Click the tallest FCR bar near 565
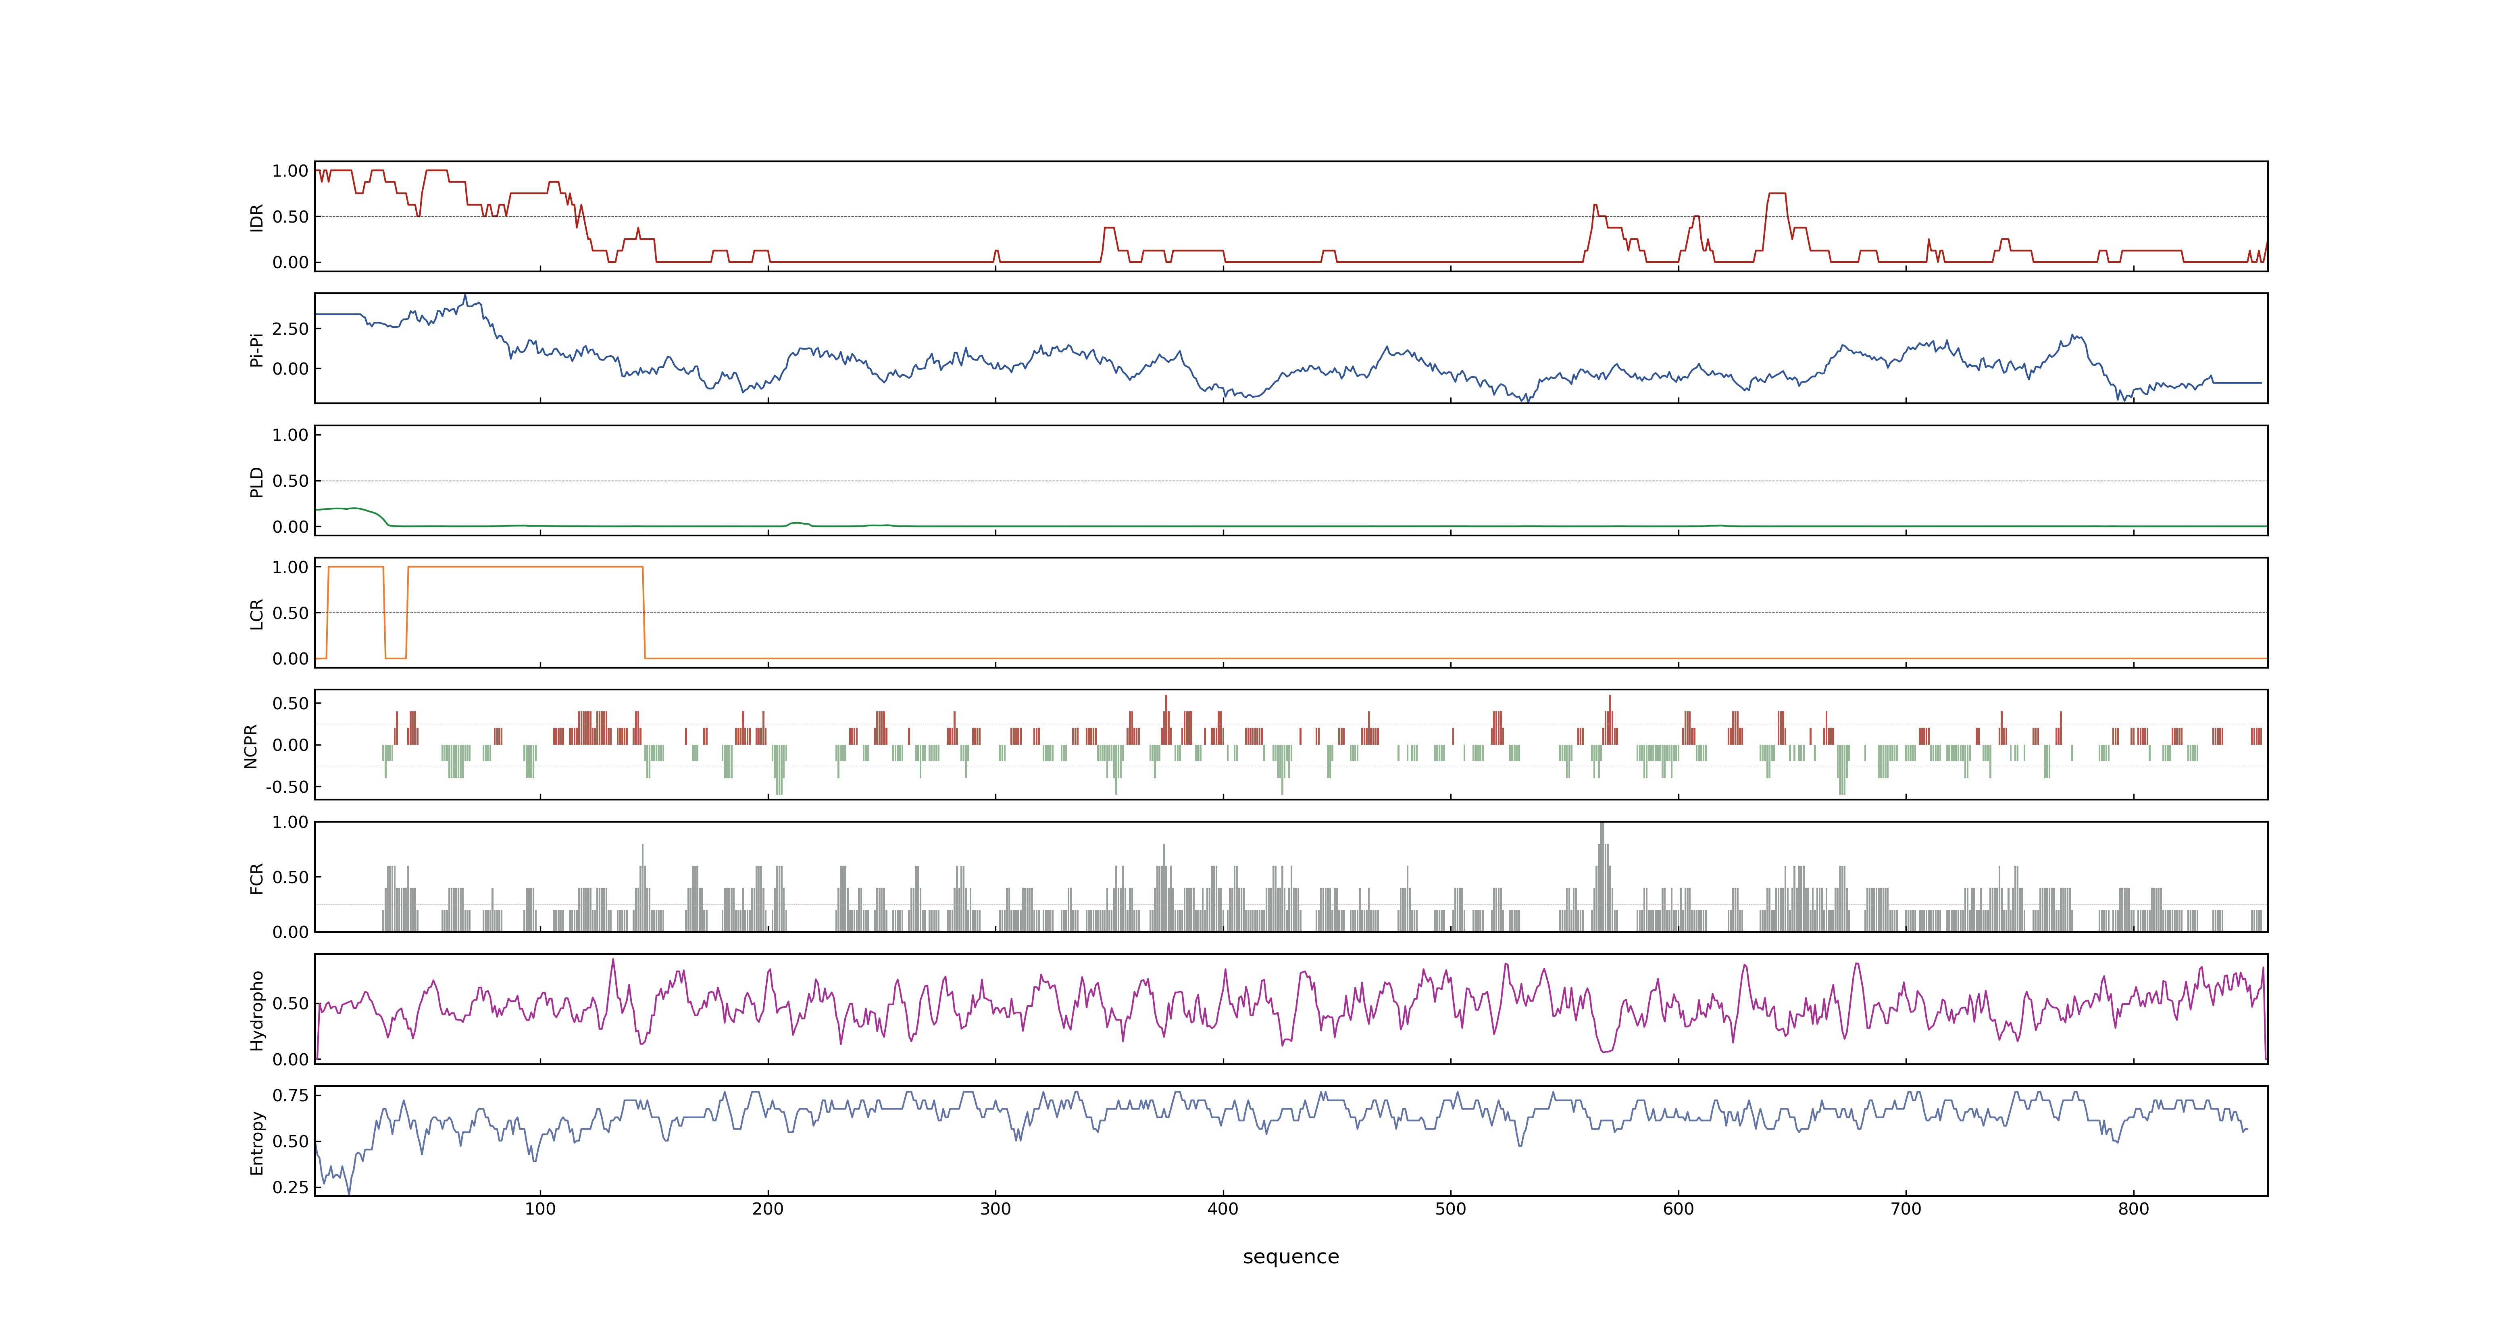 tap(1602, 876)
